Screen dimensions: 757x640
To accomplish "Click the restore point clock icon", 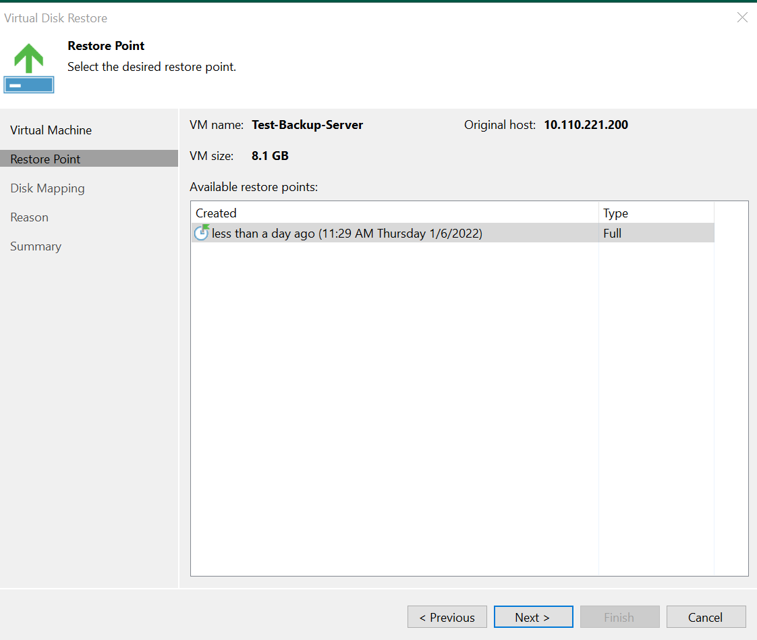I will (x=202, y=233).
